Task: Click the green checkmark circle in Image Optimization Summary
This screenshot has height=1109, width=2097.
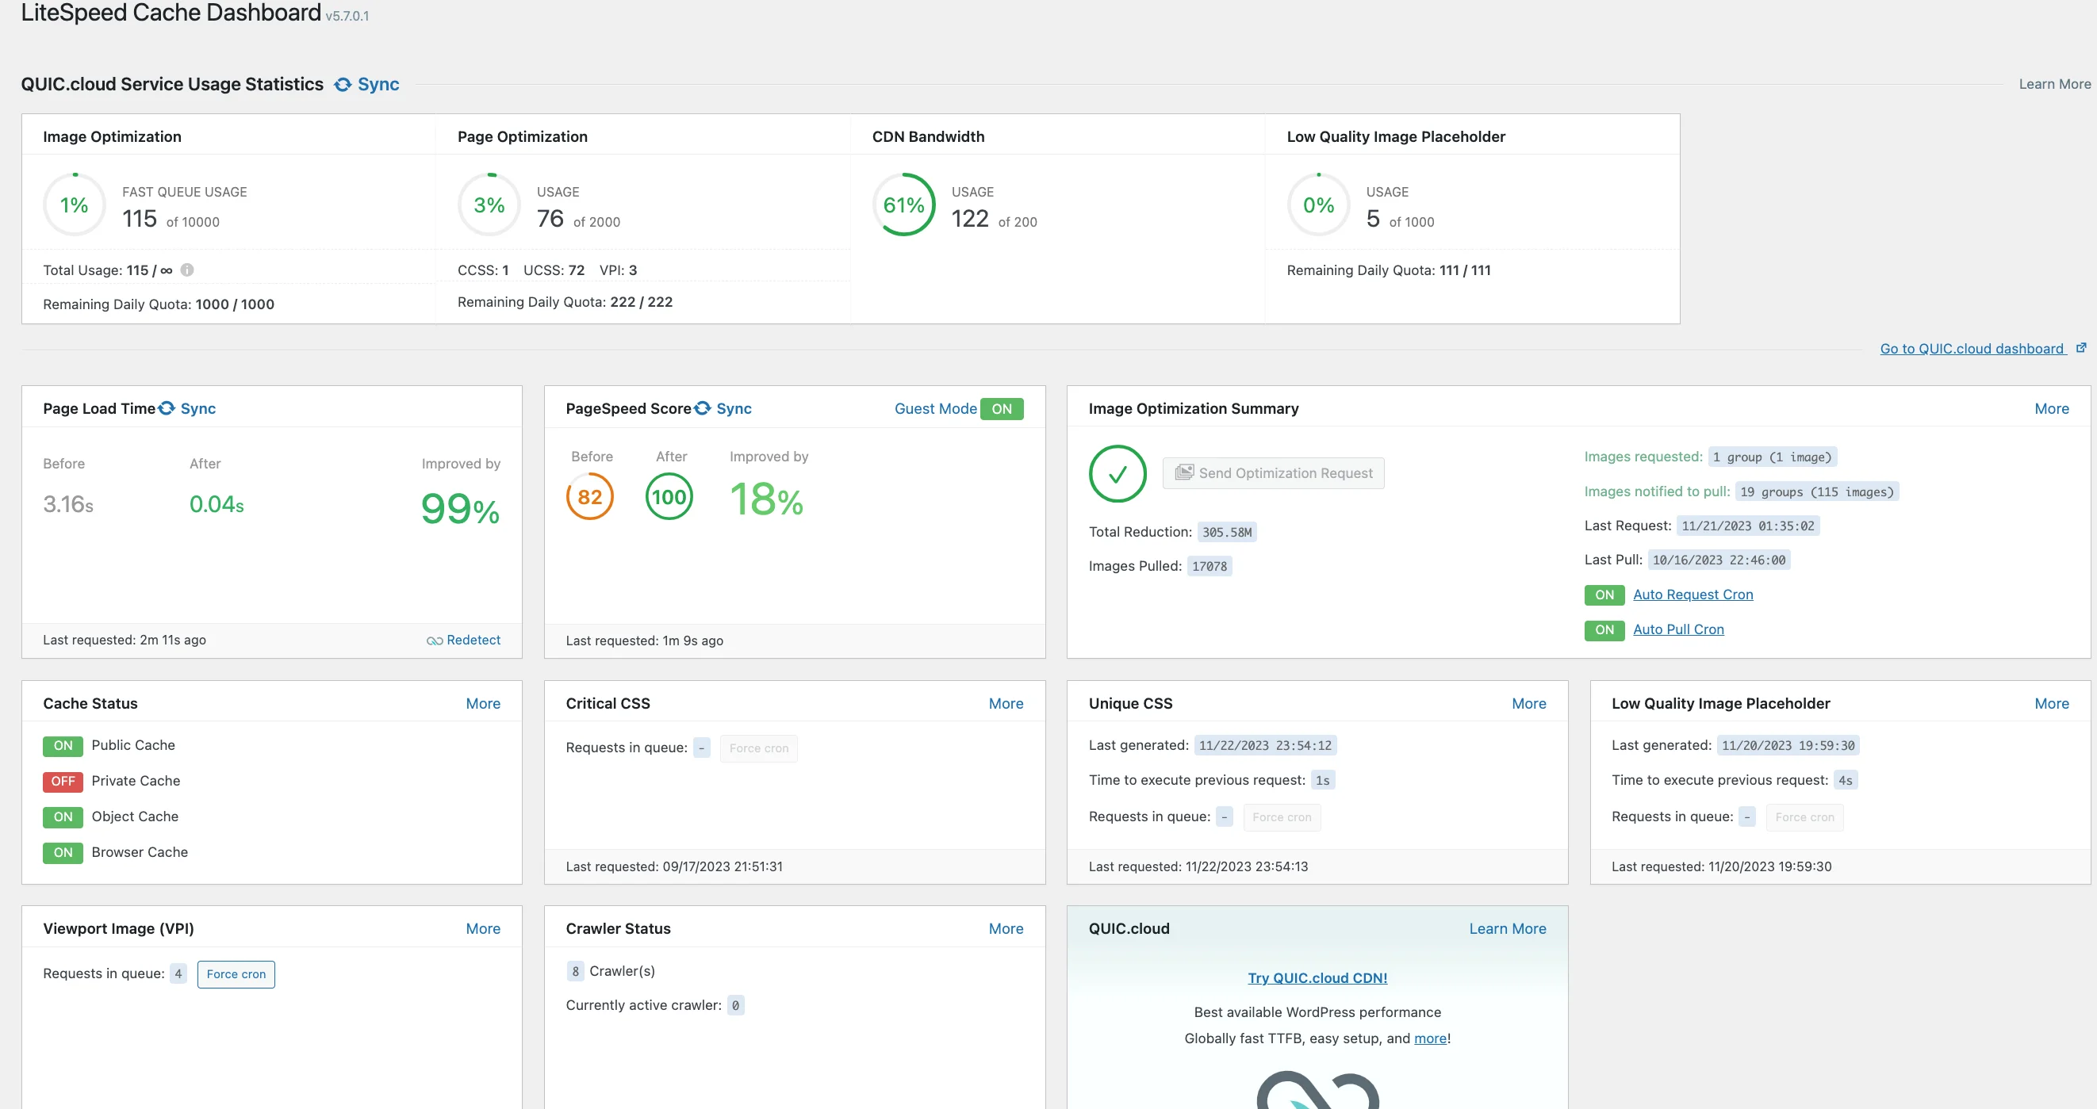Action: pos(1117,473)
